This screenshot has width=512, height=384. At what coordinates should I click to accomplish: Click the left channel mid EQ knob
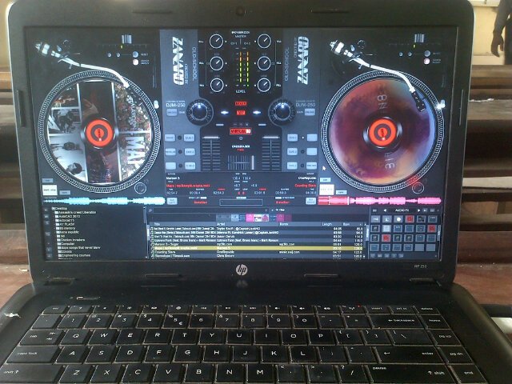click(x=217, y=63)
